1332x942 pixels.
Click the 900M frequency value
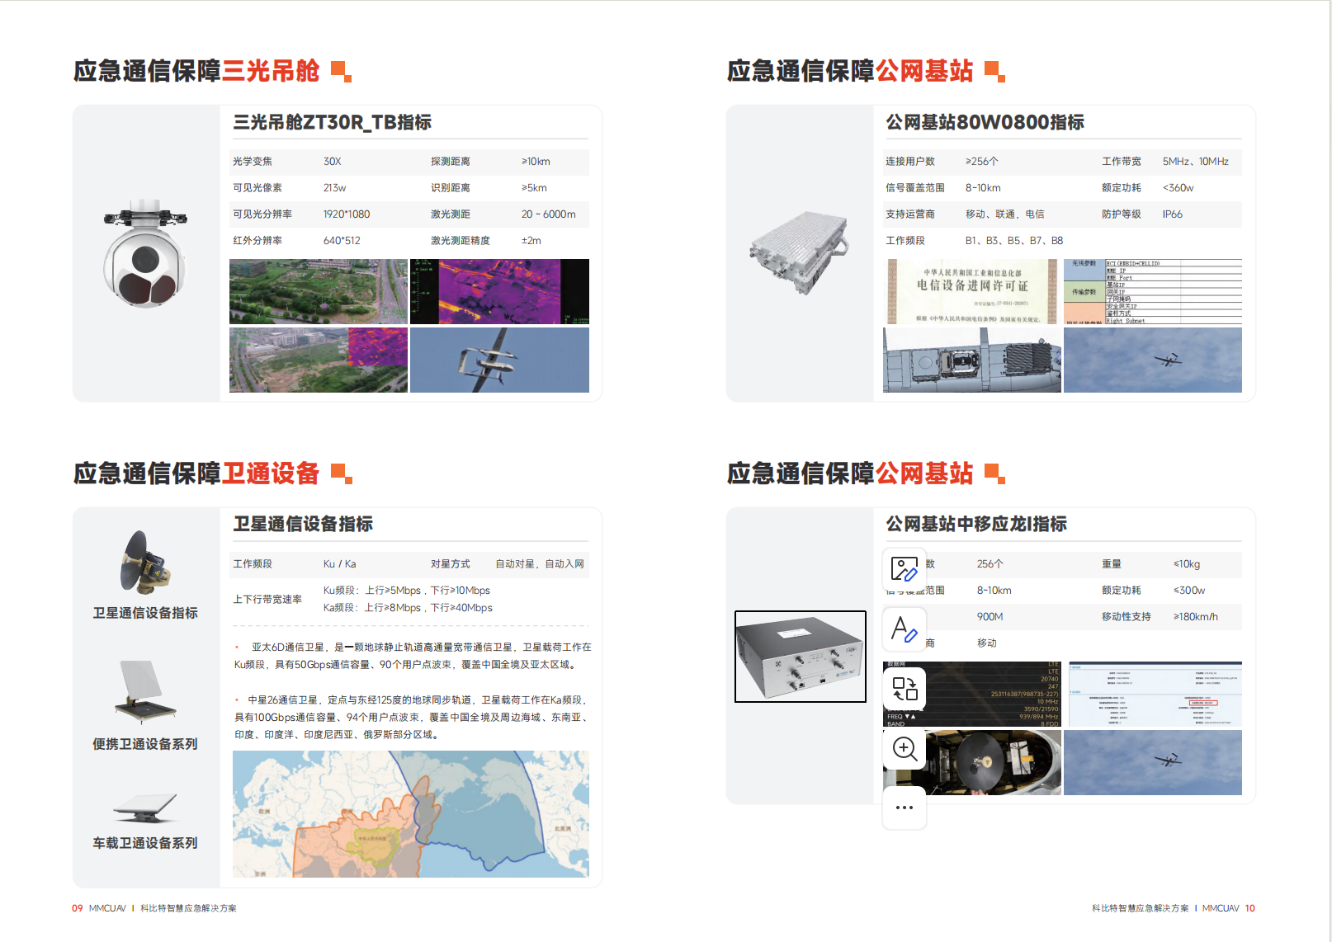tap(990, 617)
